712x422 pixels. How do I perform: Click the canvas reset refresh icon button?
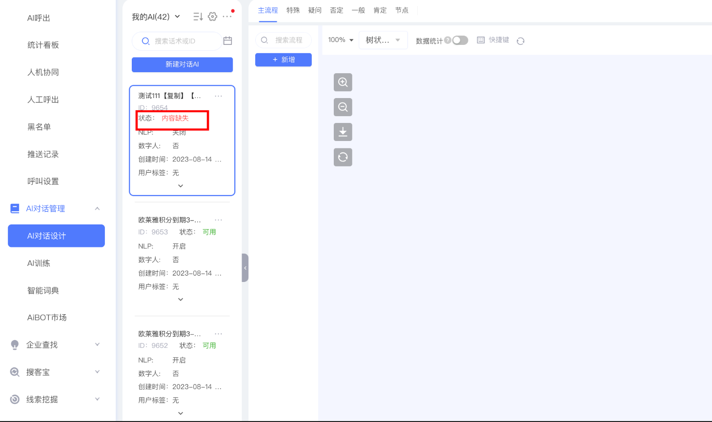(343, 157)
